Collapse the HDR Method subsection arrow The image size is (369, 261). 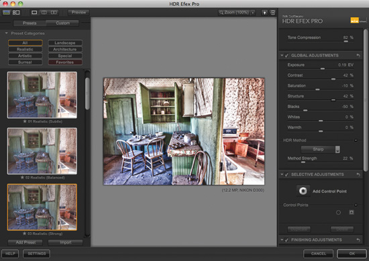coord(356,140)
